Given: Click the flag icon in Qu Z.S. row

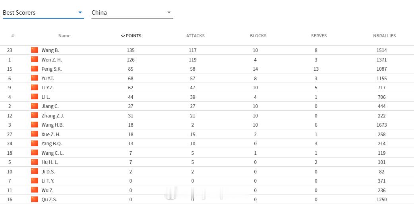Looking at the screenshot, I should click(x=34, y=199).
